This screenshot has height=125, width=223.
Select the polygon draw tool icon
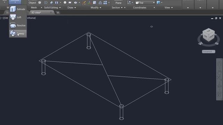coord(65,2)
